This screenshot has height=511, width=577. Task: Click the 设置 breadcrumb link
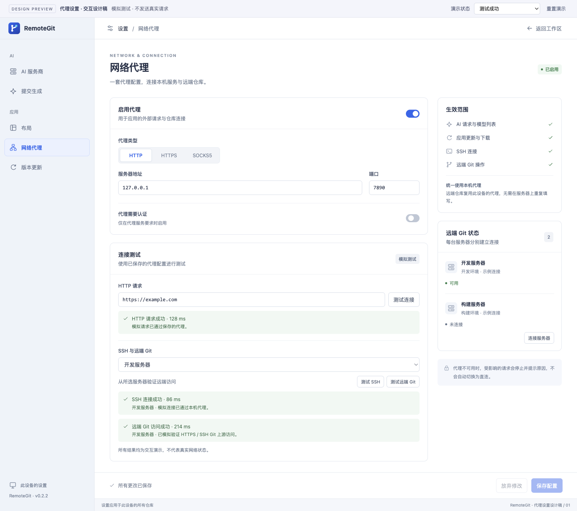coord(123,28)
